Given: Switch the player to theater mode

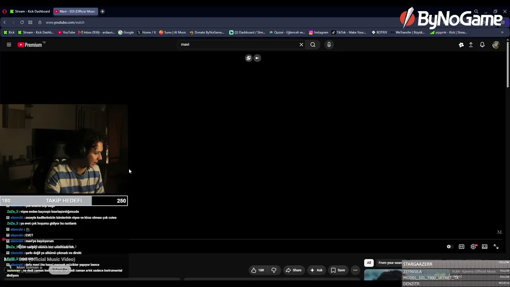Looking at the screenshot, I should 484,247.
